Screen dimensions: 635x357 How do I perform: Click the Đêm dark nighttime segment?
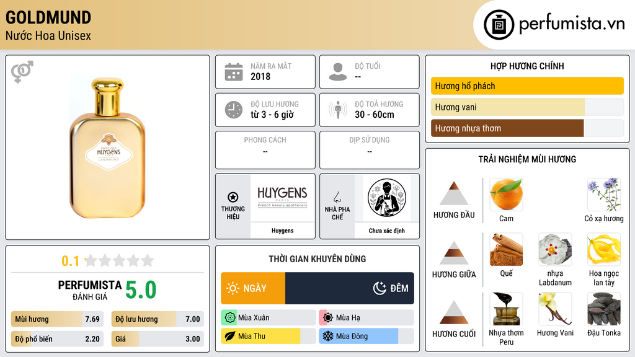[350, 288]
